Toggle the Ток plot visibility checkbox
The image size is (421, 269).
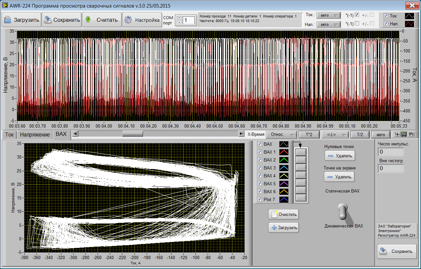click(x=386, y=15)
